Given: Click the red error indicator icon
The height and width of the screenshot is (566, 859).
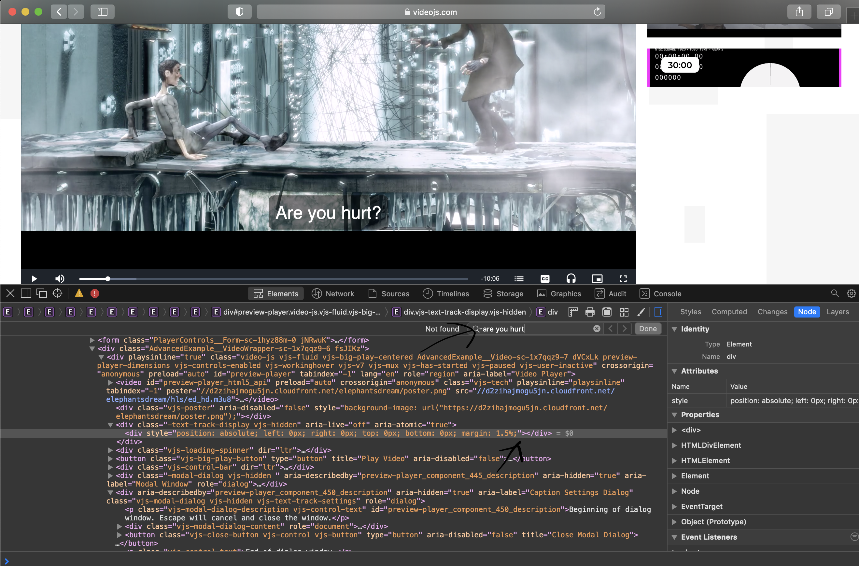Looking at the screenshot, I should (x=94, y=293).
